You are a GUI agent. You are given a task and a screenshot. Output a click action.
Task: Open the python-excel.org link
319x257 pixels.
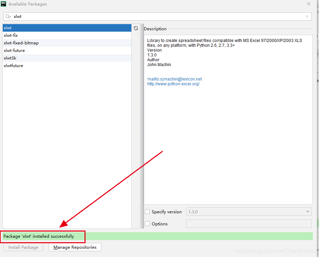(173, 84)
